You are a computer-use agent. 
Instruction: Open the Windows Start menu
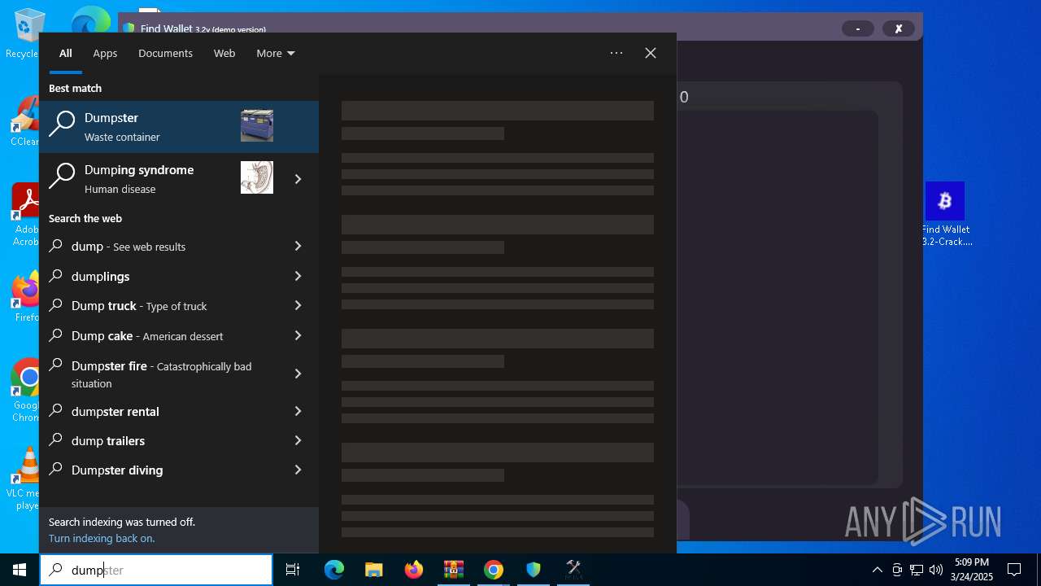click(x=20, y=570)
